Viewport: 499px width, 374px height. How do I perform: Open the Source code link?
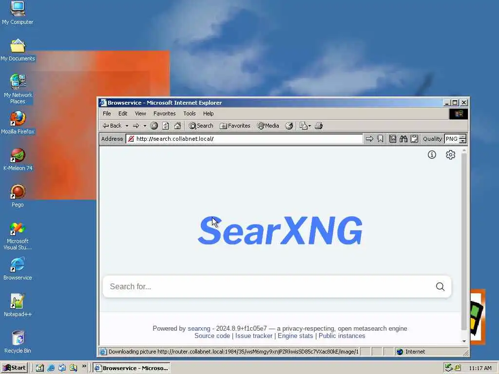coord(212,336)
